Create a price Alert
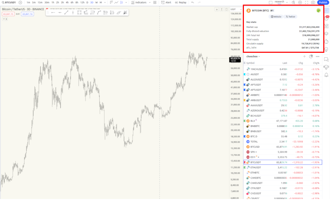Image resolution: width=330 pixels, height=206 pixels. (x=166, y=3)
